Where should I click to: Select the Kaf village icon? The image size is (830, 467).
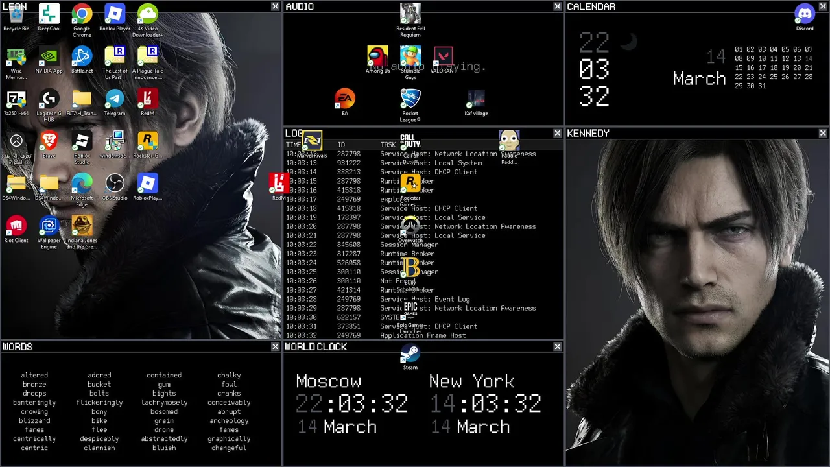(476, 102)
